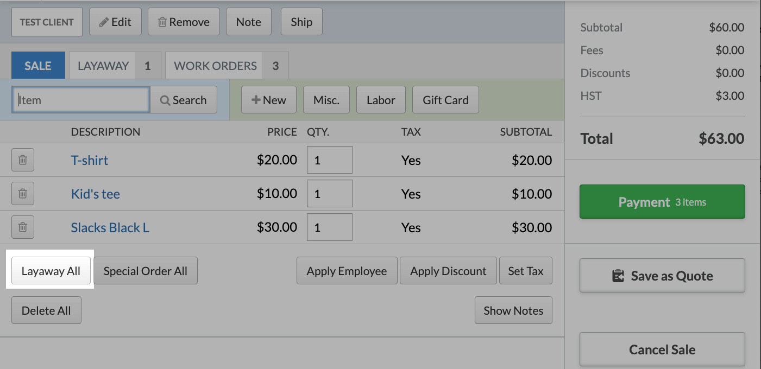Image resolution: width=761 pixels, height=369 pixels.
Task: Click the Set Tax button
Action: (526, 271)
